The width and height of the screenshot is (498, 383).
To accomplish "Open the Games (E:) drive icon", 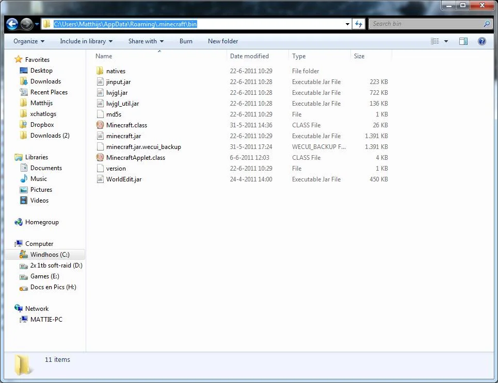I will point(24,277).
